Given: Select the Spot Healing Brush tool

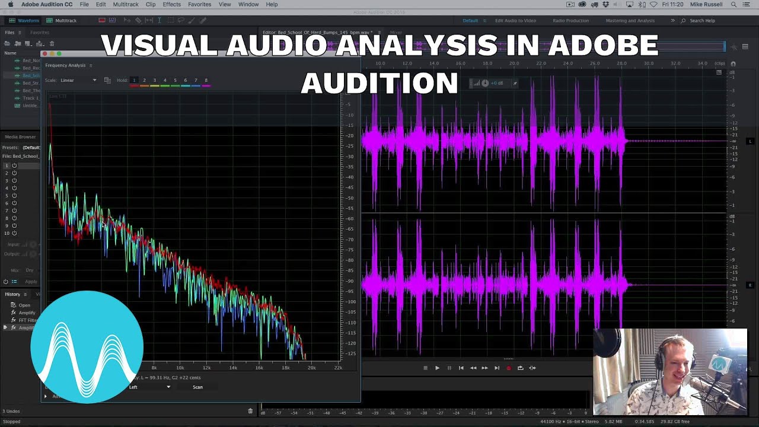Looking at the screenshot, I should 202,20.
